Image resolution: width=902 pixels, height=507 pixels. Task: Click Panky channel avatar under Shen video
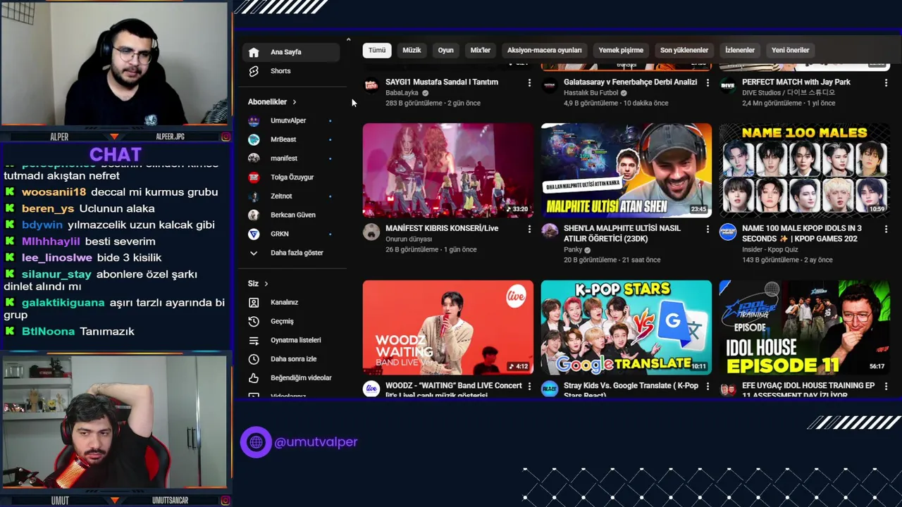click(549, 232)
